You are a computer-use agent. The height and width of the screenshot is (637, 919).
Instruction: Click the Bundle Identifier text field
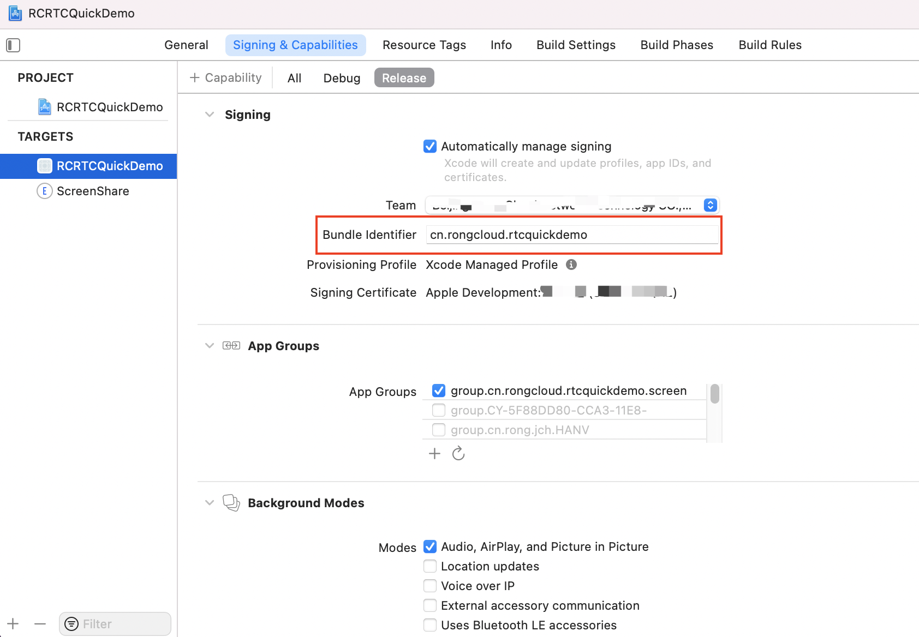click(571, 235)
